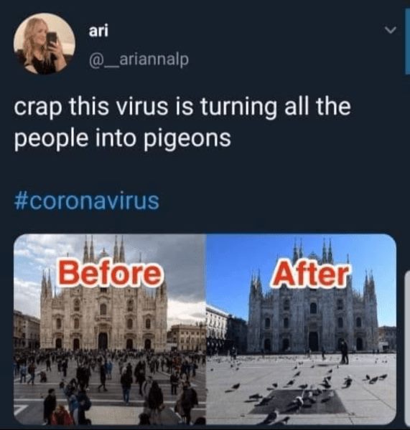Screen dimensions: 410x430
Task: Click the red "Before" label
Action: pos(109,274)
